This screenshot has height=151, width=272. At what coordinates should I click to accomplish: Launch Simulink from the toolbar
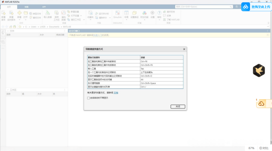click(x=117, y=15)
